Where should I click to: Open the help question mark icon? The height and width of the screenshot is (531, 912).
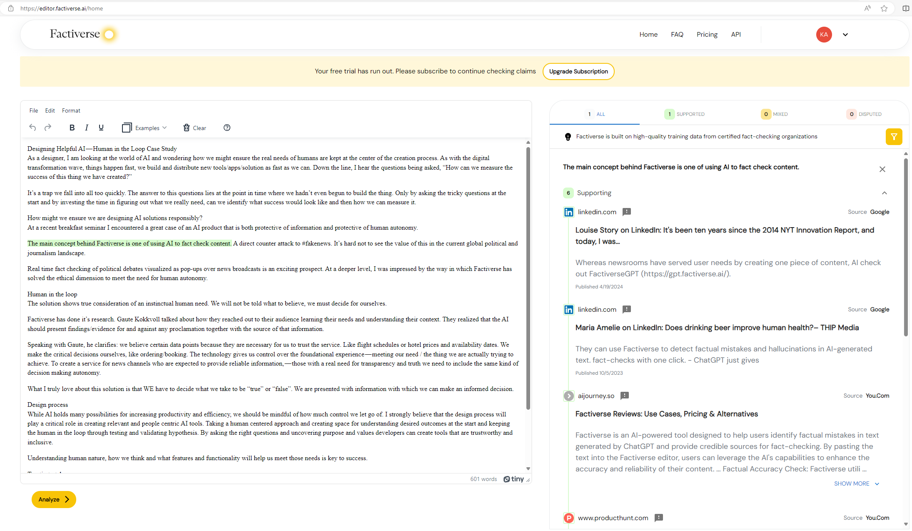tap(227, 128)
